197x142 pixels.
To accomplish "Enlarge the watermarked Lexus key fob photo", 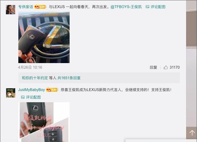I will click(x=44, y=122).
